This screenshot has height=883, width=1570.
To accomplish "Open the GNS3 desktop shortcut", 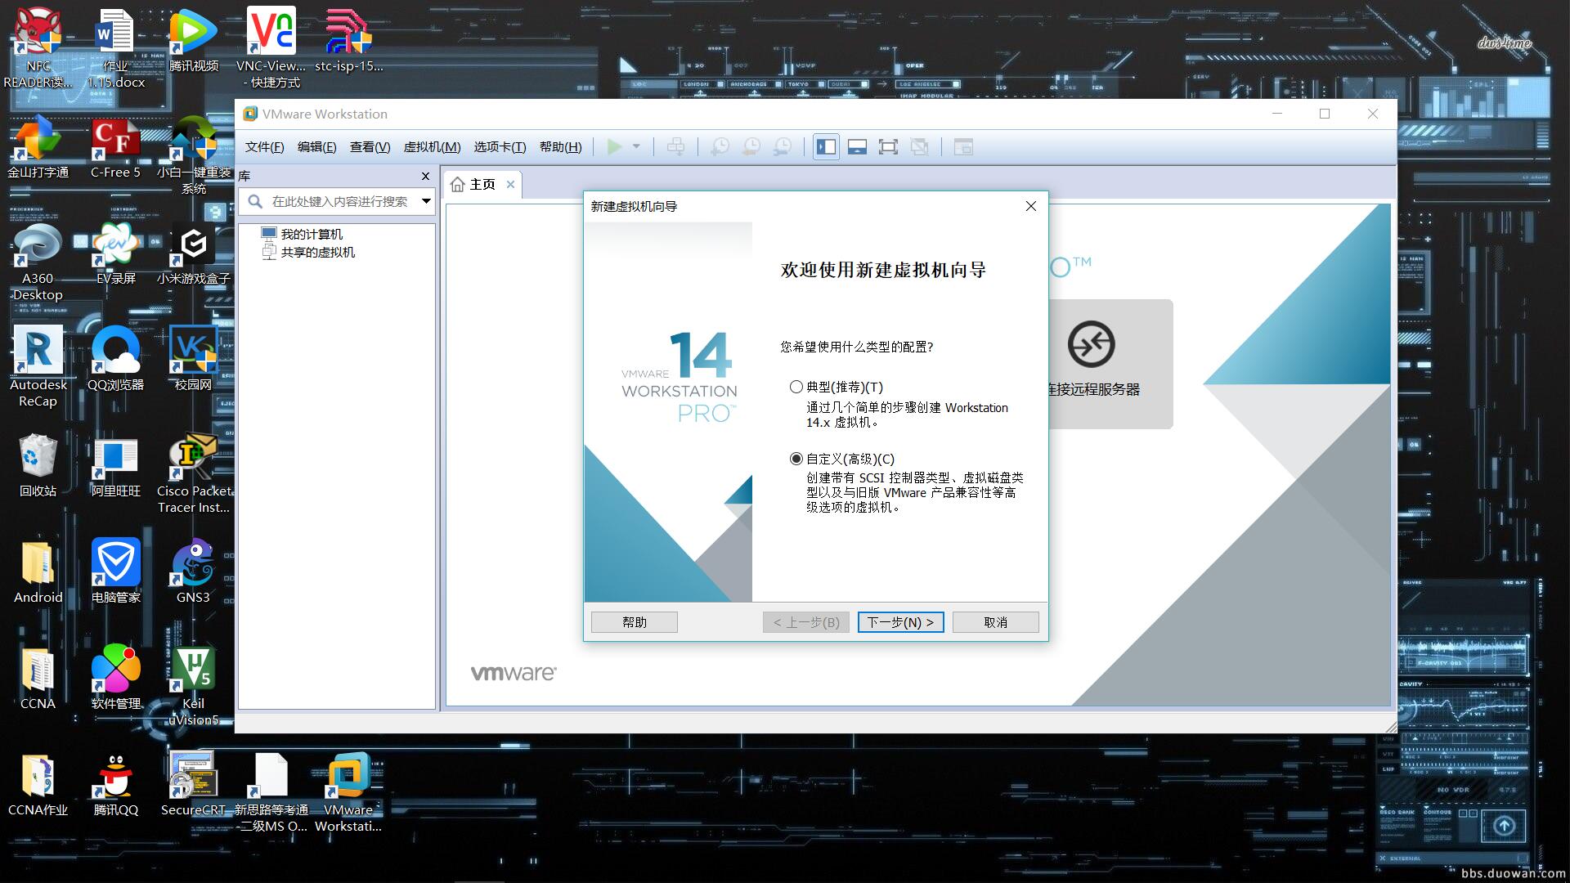I will pos(193,563).
